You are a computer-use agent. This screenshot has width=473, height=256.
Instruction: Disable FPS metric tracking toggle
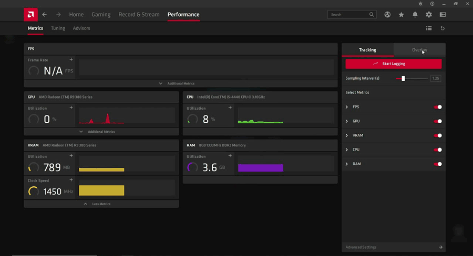(437, 107)
